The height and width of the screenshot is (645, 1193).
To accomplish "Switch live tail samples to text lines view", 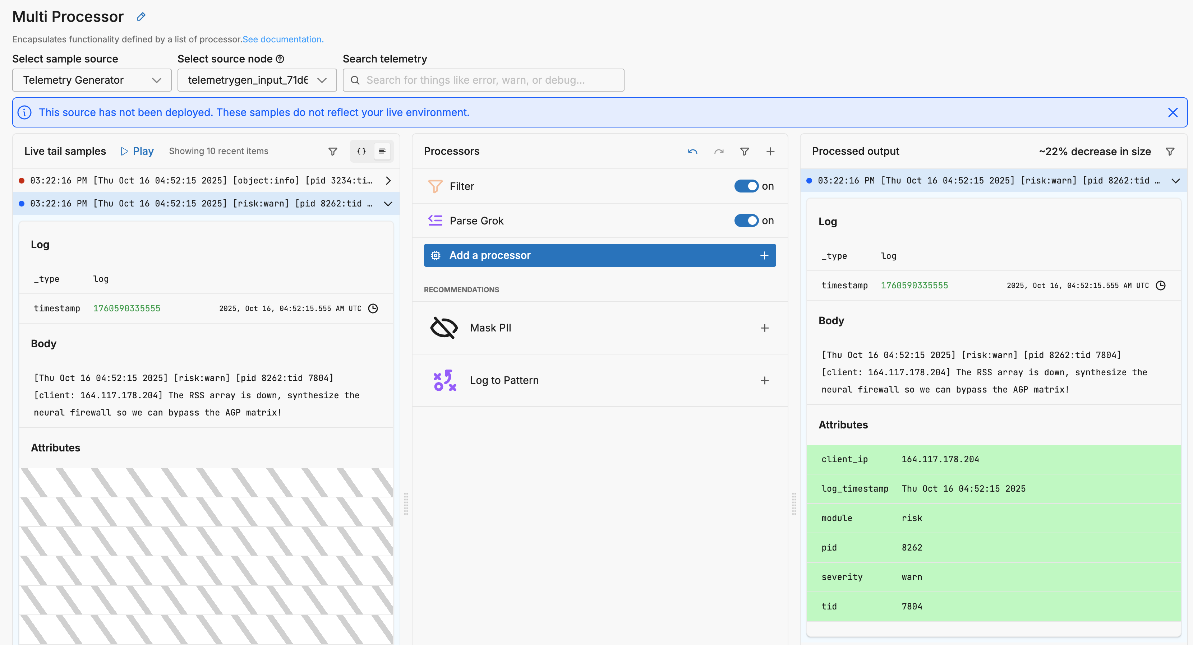I will coord(382,151).
